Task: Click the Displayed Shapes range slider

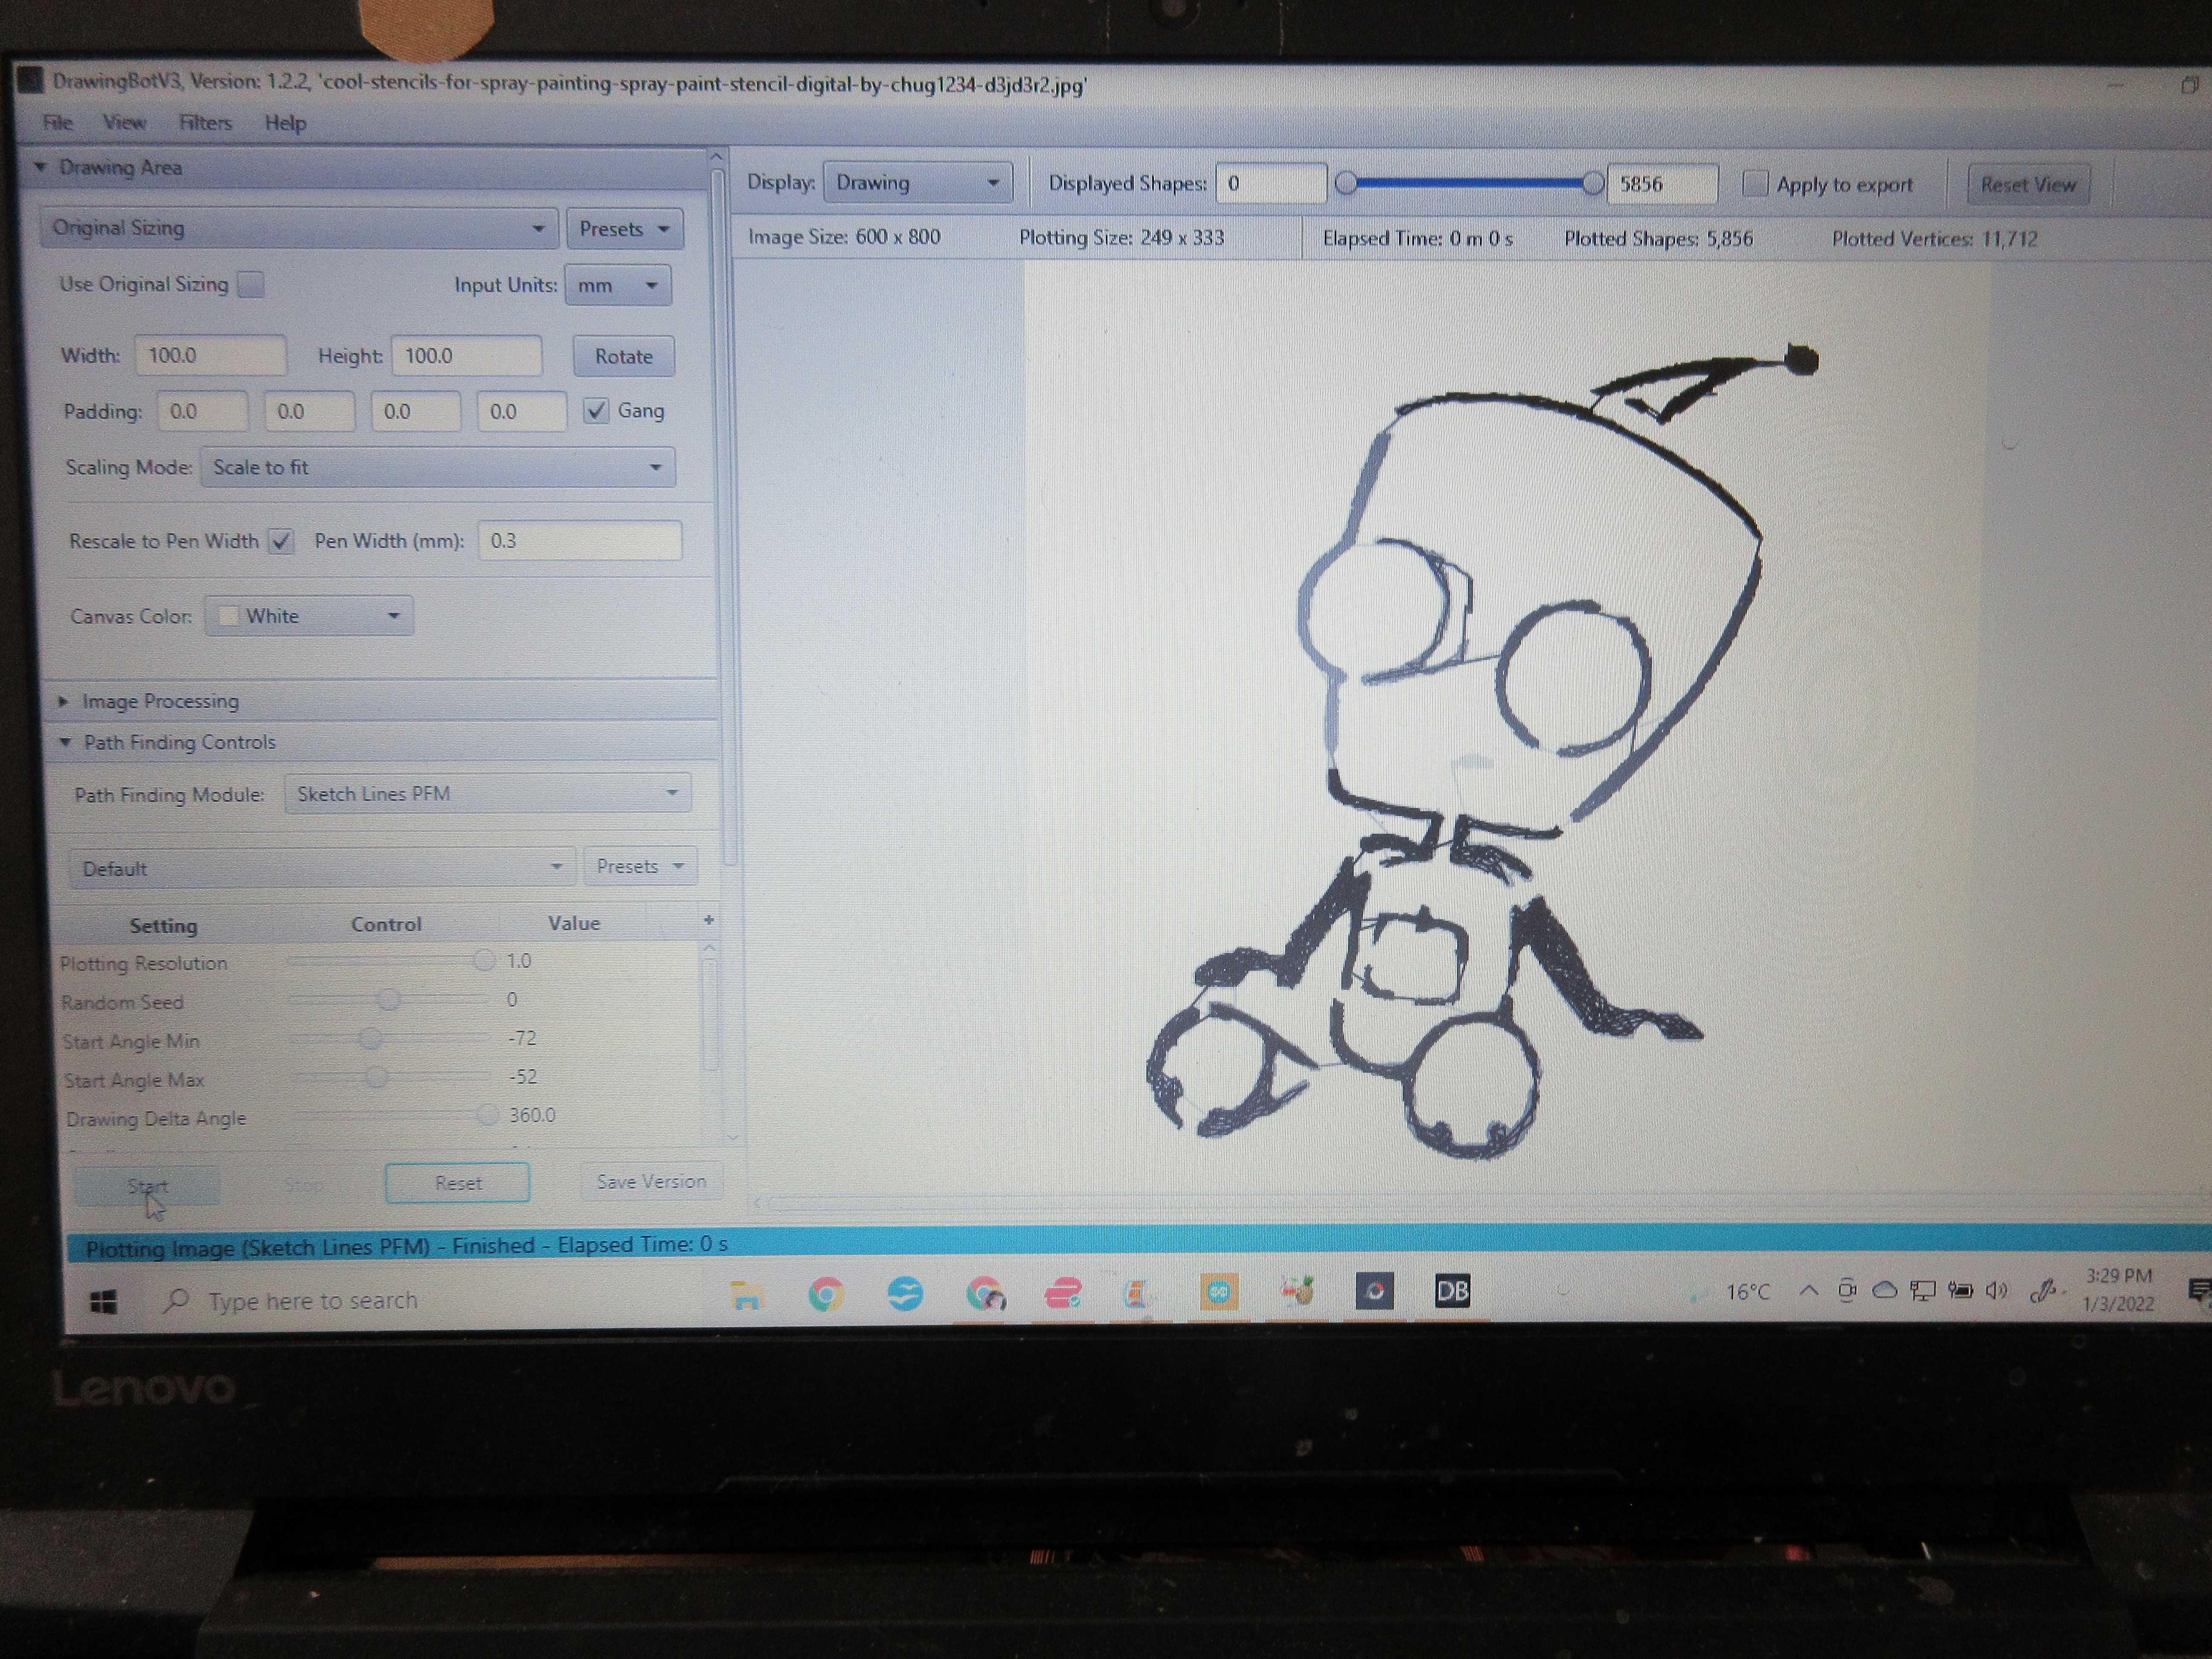Action: tap(1468, 184)
